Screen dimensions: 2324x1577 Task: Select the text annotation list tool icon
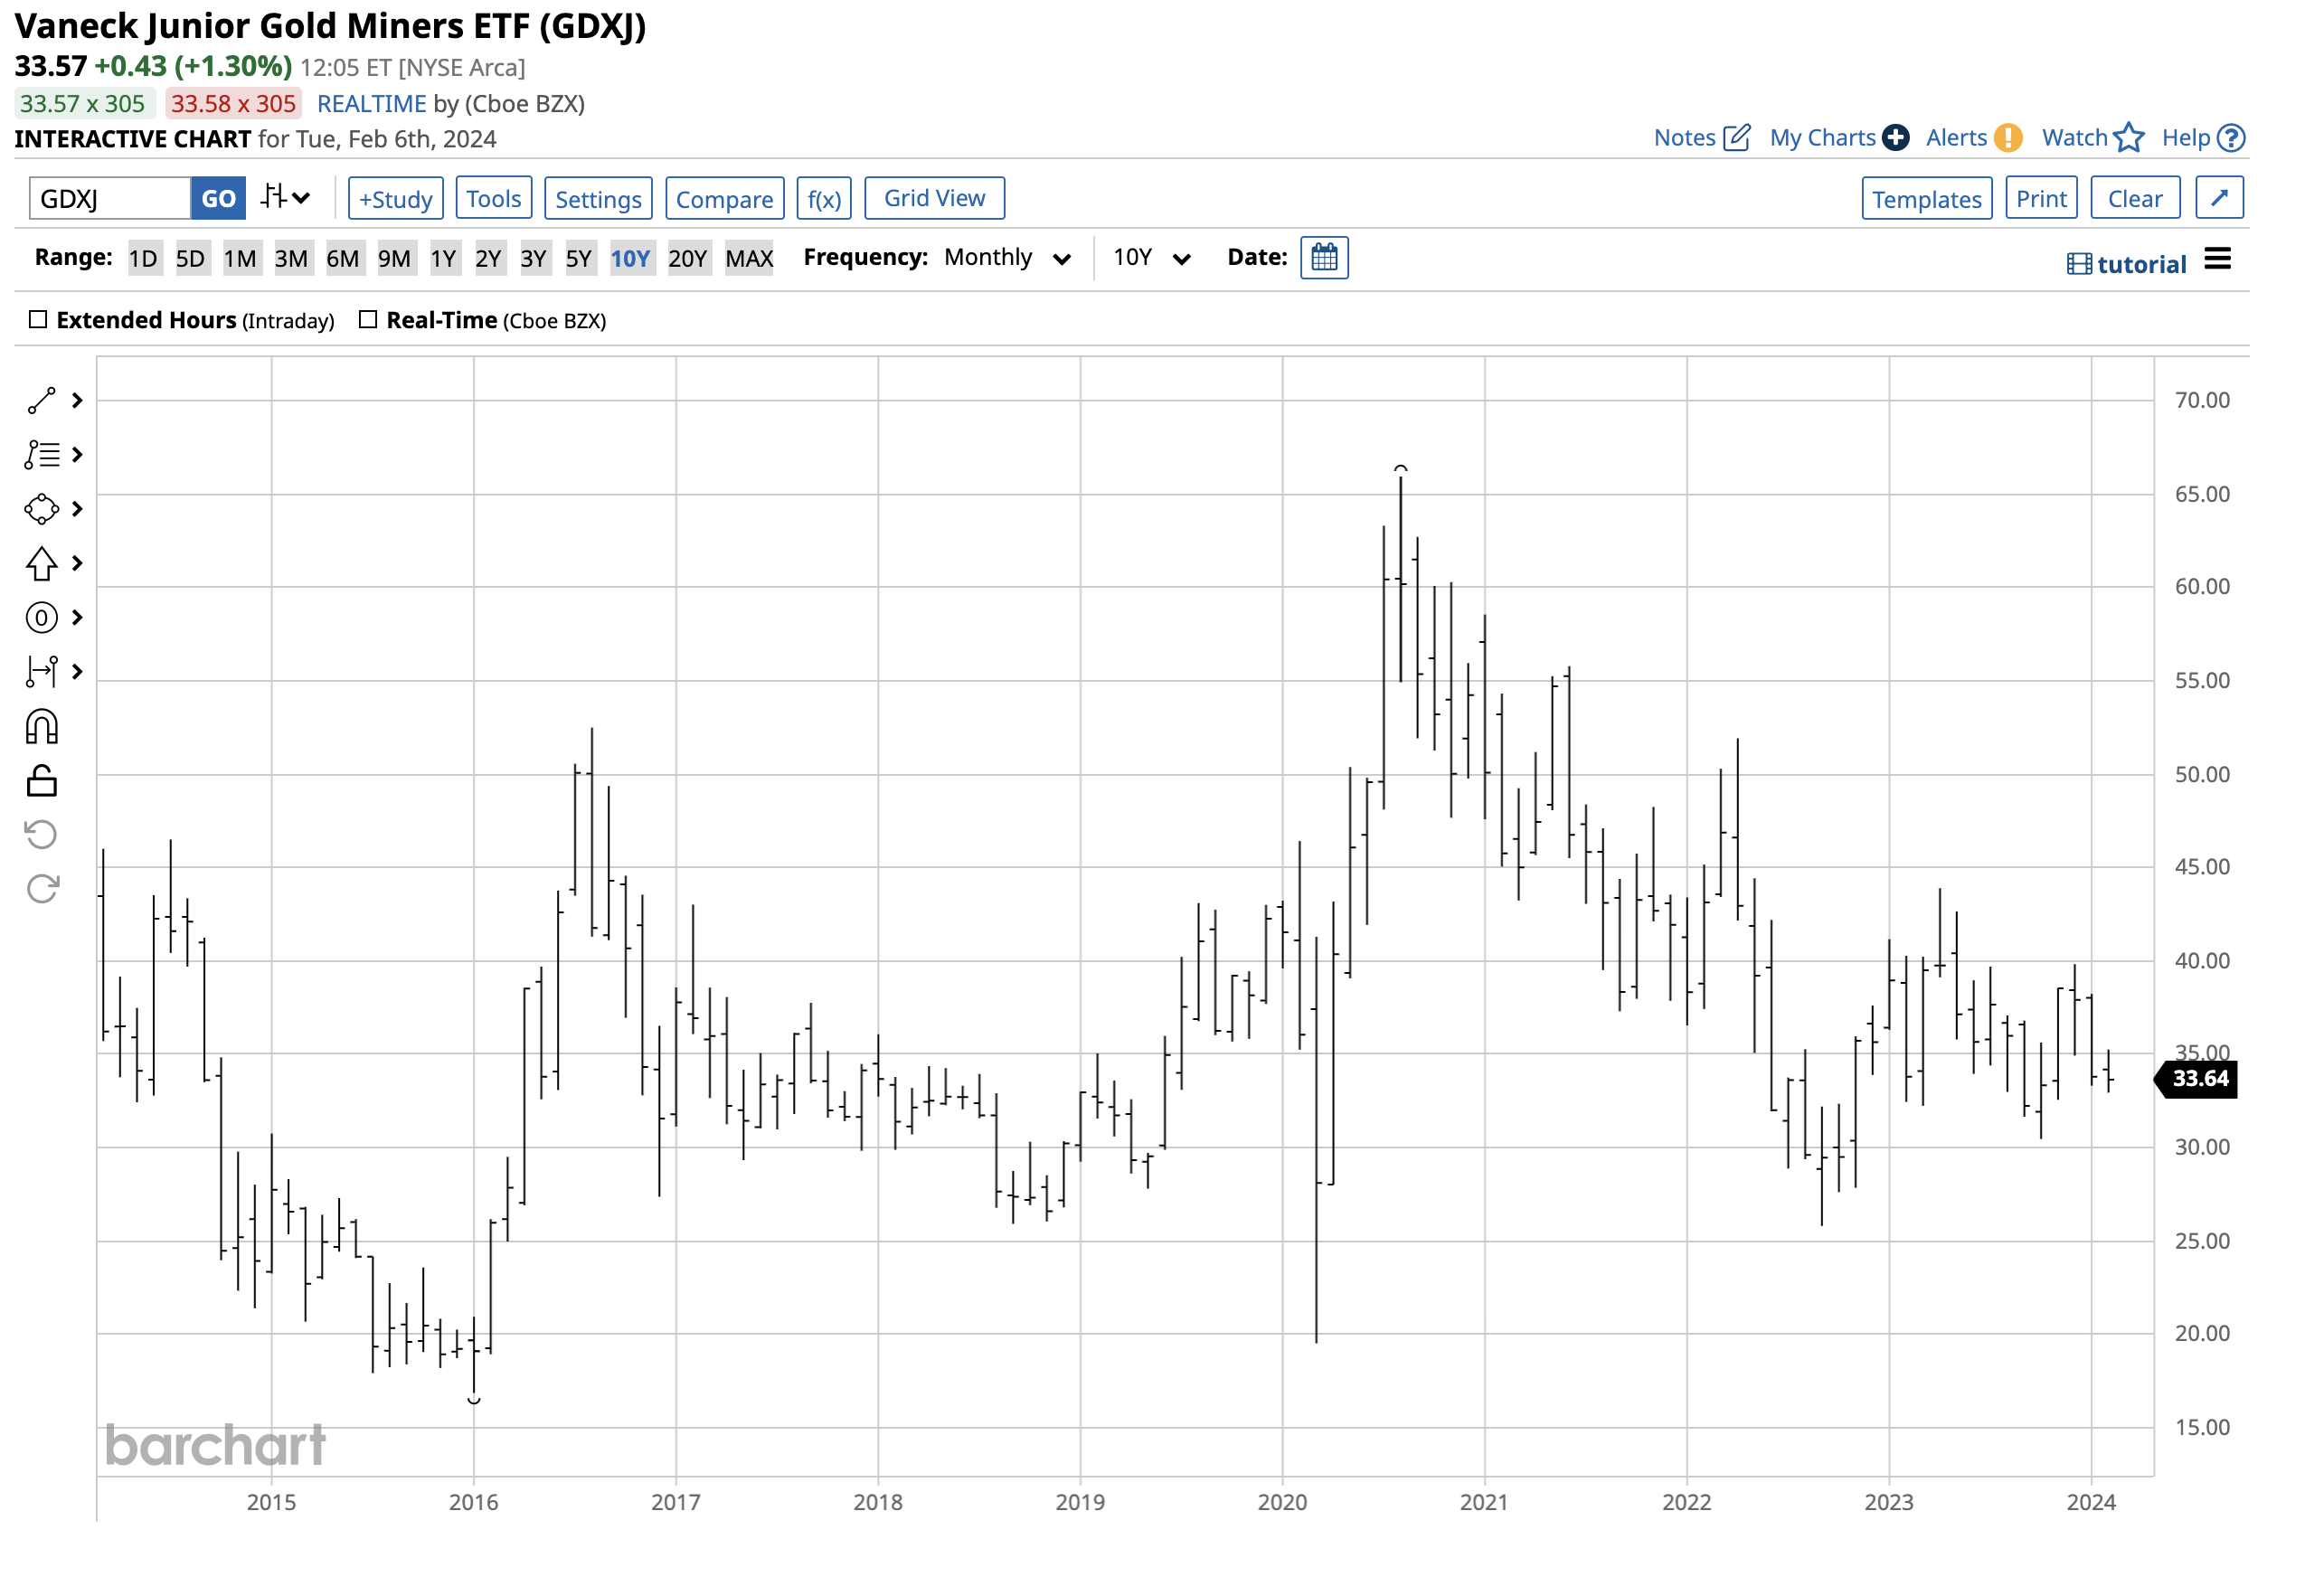coord(41,455)
